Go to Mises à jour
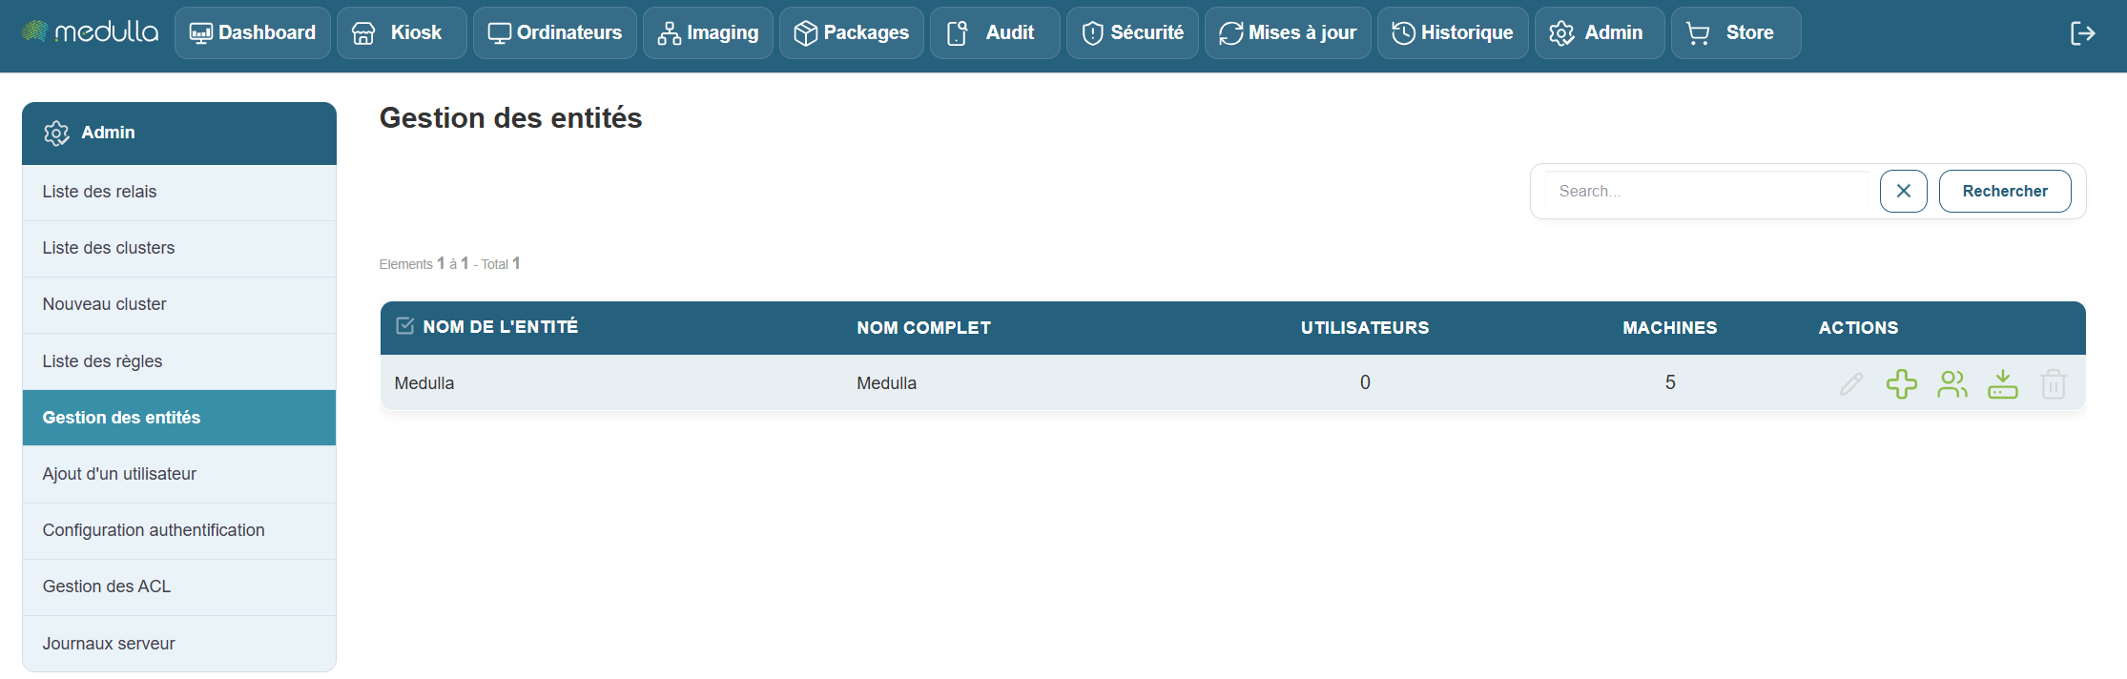The height and width of the screenshot is (679, 2127). (1288, 32)
